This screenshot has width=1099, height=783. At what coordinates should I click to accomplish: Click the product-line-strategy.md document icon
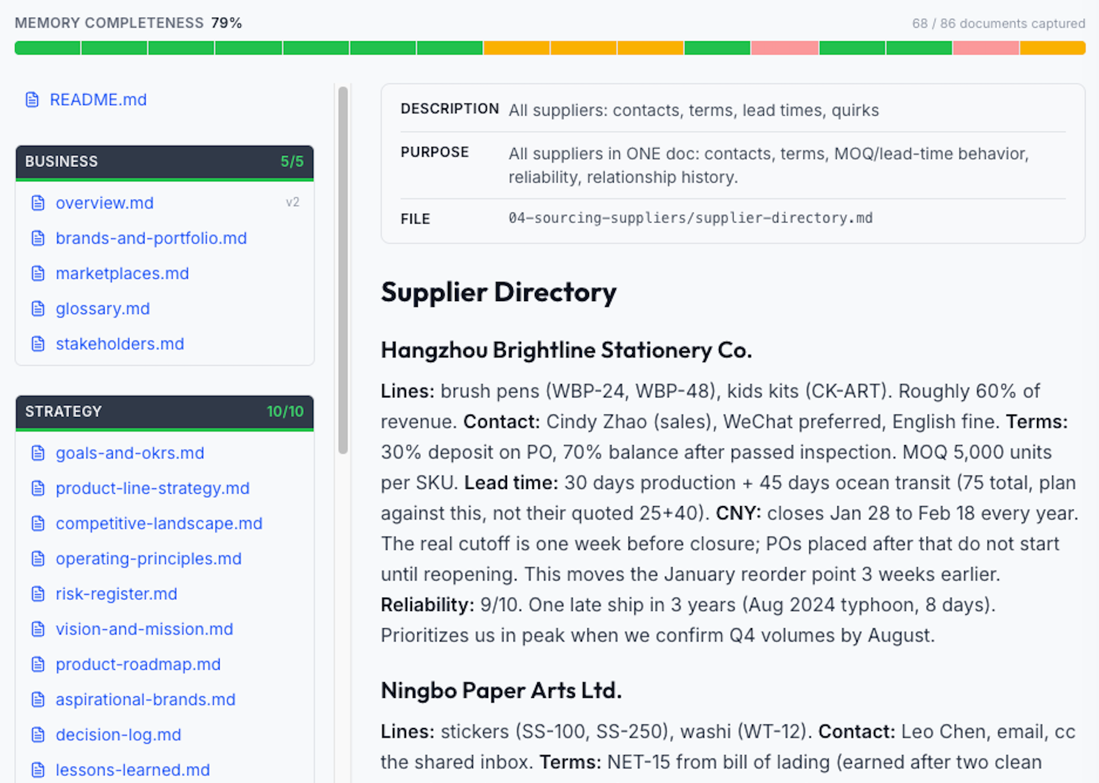click(x=38, y=488)
